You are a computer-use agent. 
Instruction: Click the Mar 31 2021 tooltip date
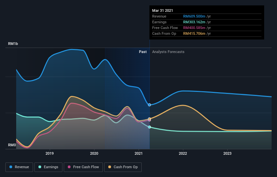point(163,10)
